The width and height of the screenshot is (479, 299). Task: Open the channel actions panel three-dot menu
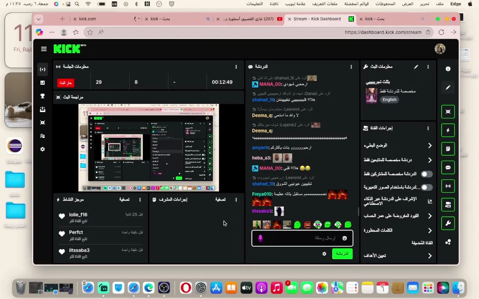(x=428, y=128)
